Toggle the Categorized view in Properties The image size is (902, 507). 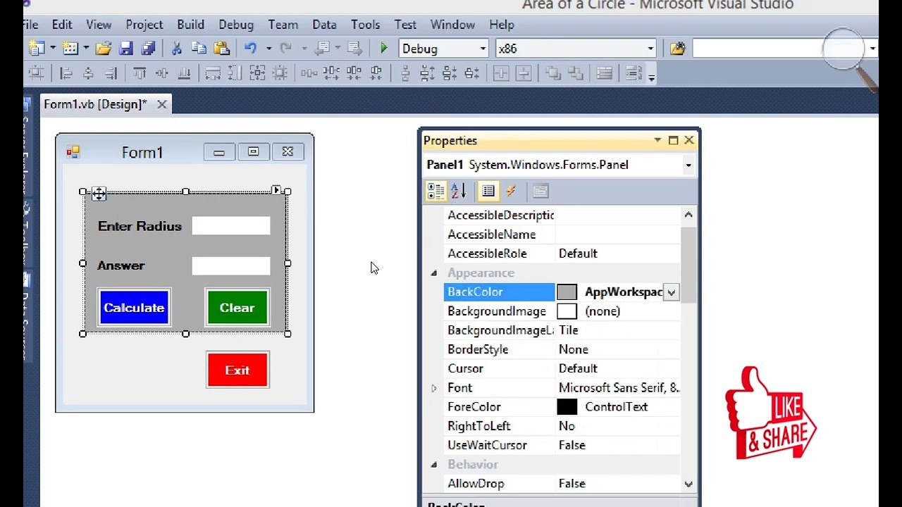pos(436,192)
